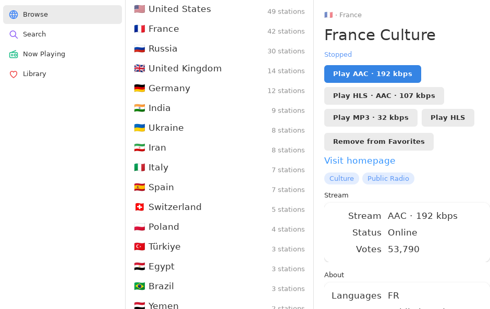
Task: Select the Public Radio tag
Action: click(x=388, y=178)
